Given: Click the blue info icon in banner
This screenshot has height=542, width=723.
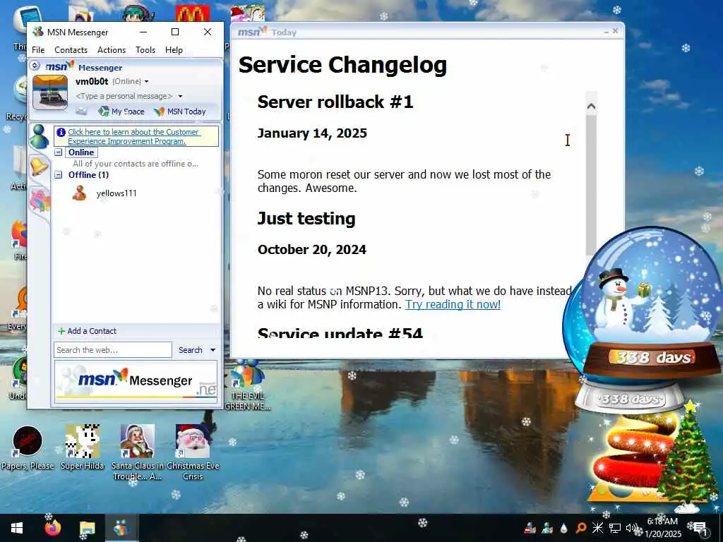Looking at the screenshot, I should click(x=61, y=132).
